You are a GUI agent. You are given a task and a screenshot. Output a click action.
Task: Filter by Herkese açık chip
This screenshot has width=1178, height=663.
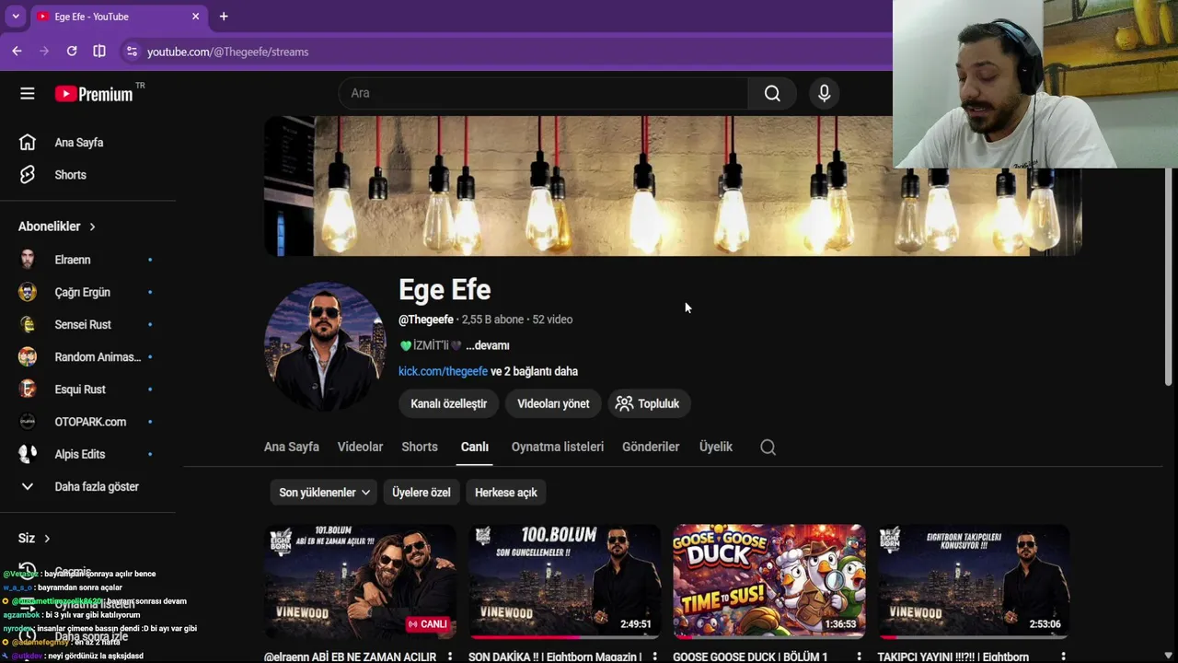506,493
